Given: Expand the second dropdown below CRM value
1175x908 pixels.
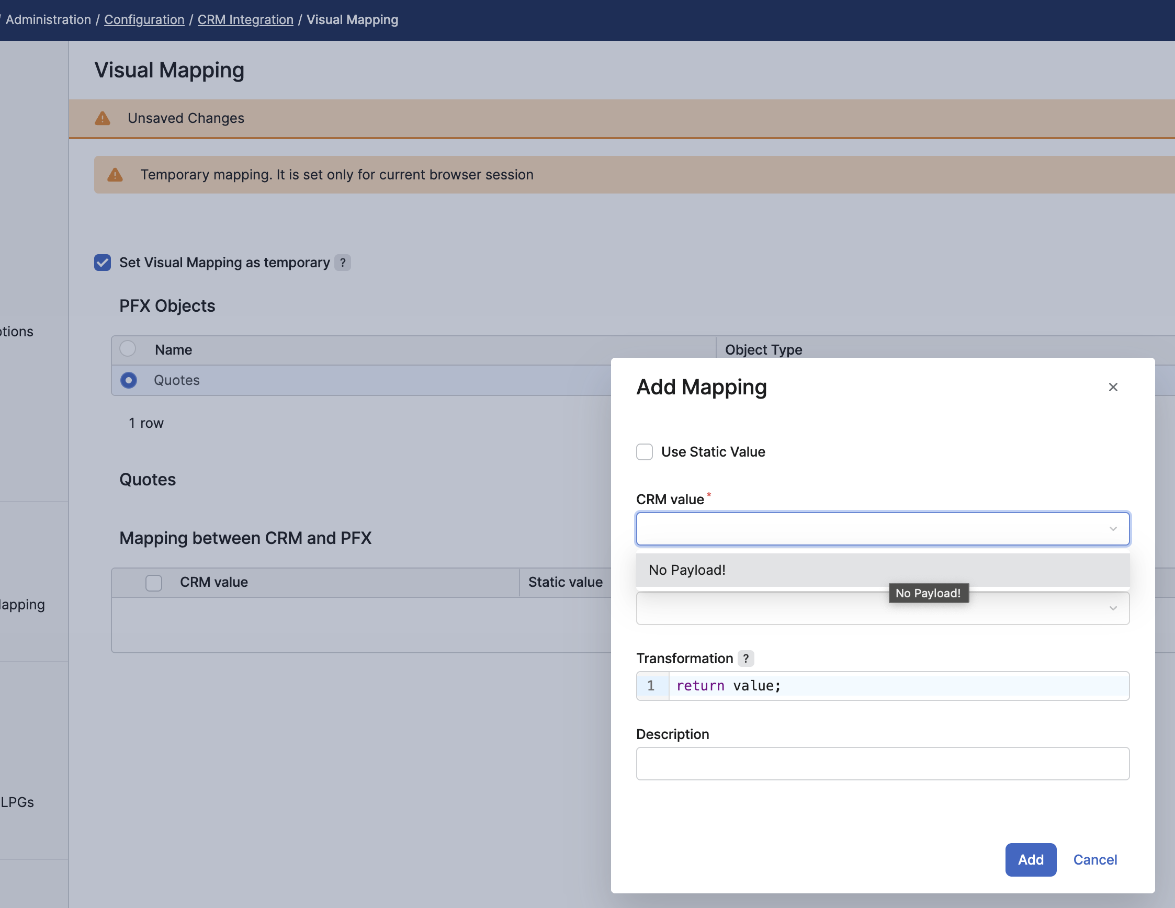Looking at the screenshot, I should tap(1113, 608).
